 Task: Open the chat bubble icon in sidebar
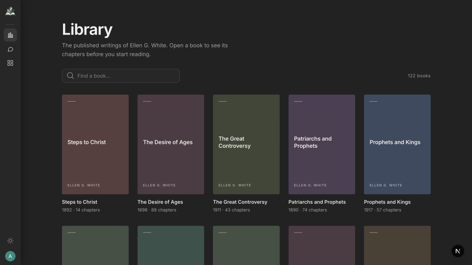[x=10, y=49]
